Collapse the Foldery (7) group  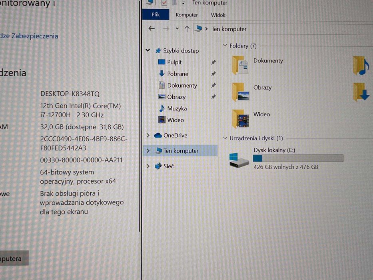click(x=225, y=45)
